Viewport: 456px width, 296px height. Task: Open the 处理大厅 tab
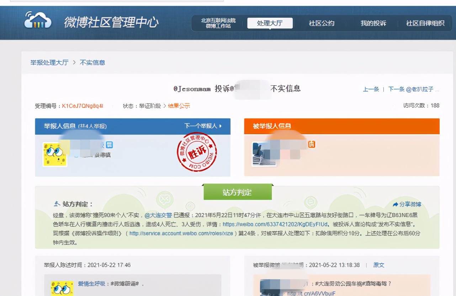270,23
